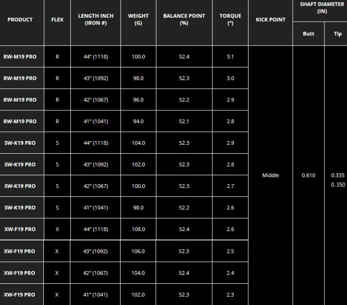Select torque 2.6 in XW-F19 PRO 44" row
Image resolution: width=347 pixels, height=305 pixels.
click(230, 229)
